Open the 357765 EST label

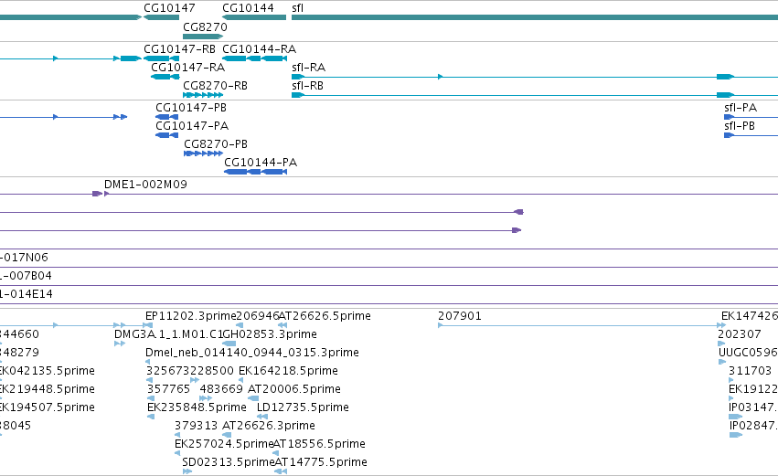pyautogui.click(x=169, y=389)
